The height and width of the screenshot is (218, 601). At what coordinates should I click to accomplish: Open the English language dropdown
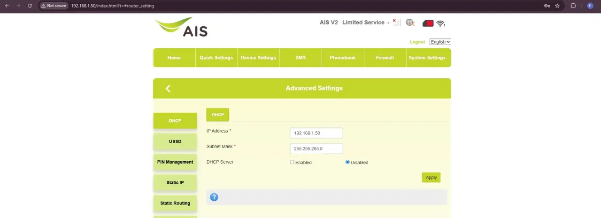pos(440,42)
